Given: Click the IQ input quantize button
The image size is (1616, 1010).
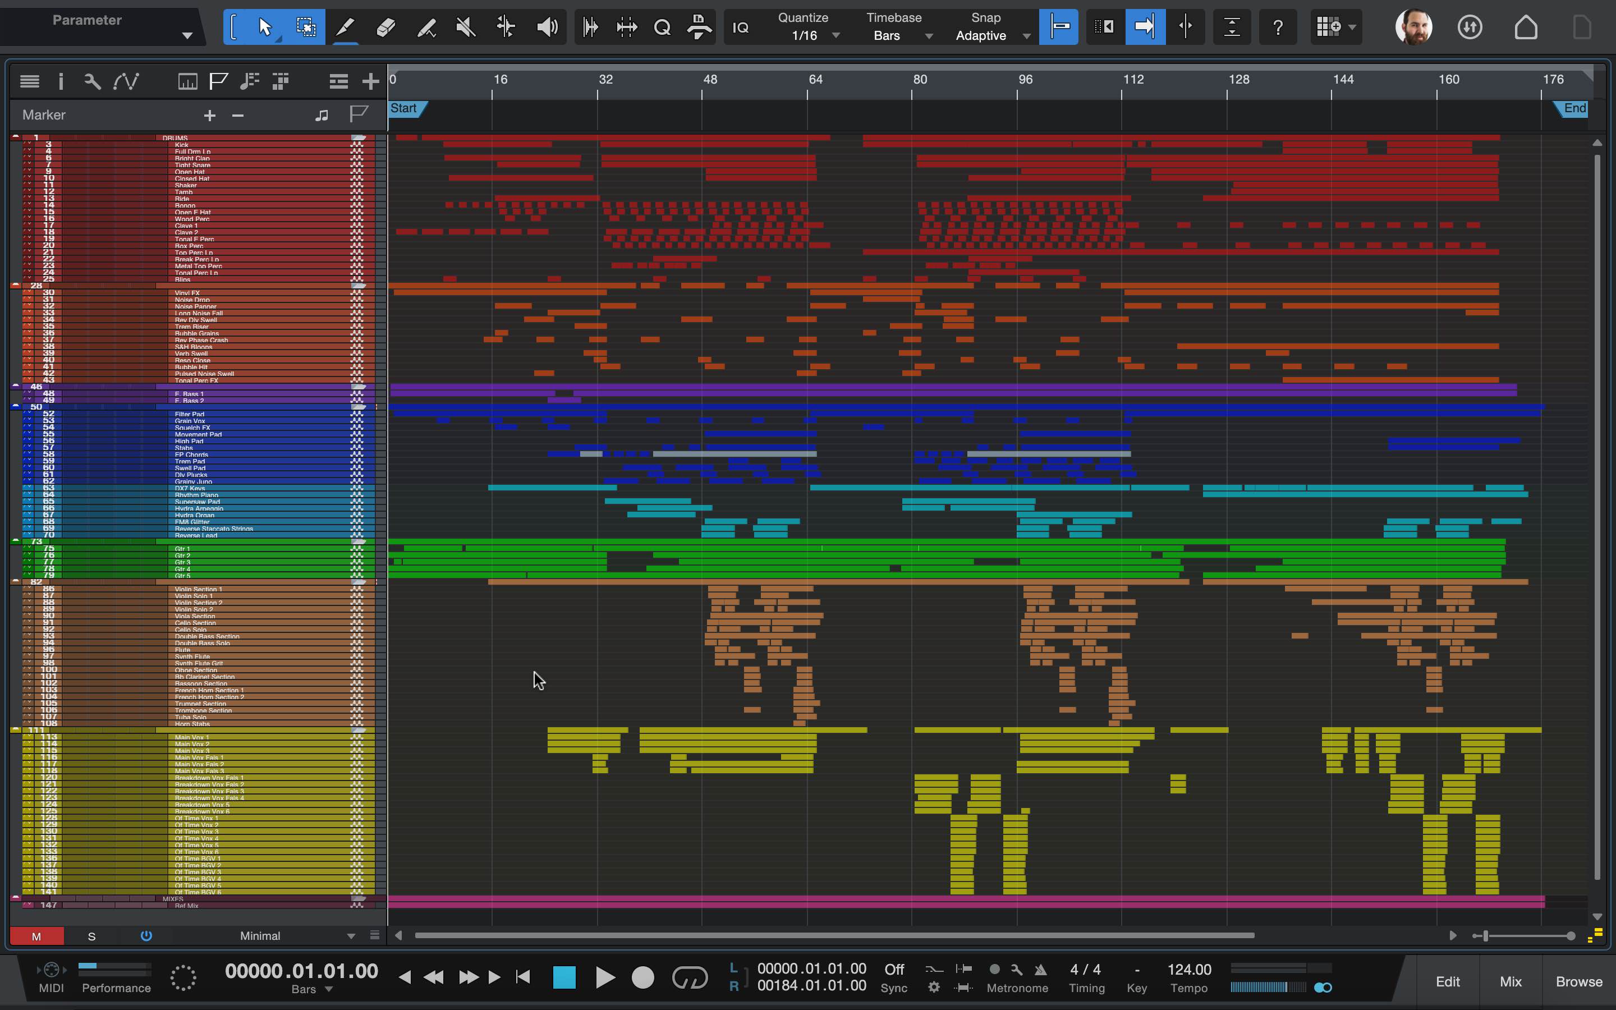Looking at the screenshot, I should (x=741, y=27).
